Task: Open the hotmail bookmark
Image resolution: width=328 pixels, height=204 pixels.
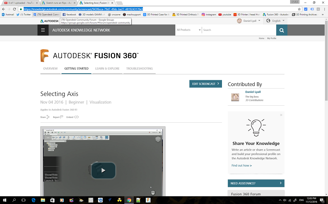Action: pos(8,15)
